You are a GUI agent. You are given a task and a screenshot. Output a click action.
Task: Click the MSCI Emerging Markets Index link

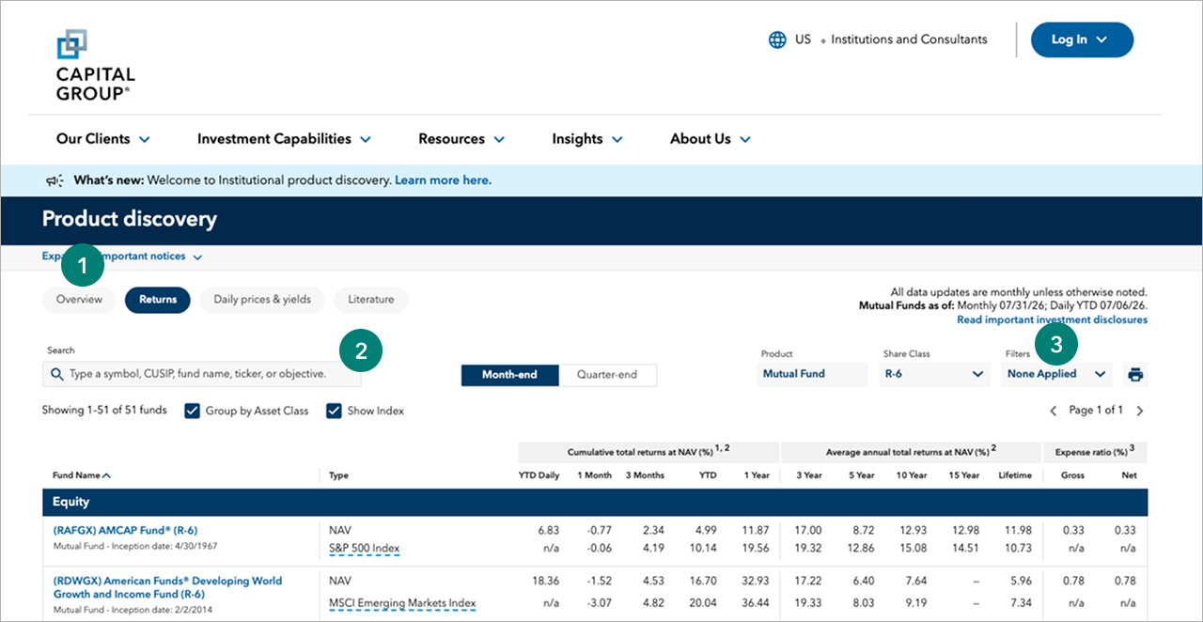402,603
